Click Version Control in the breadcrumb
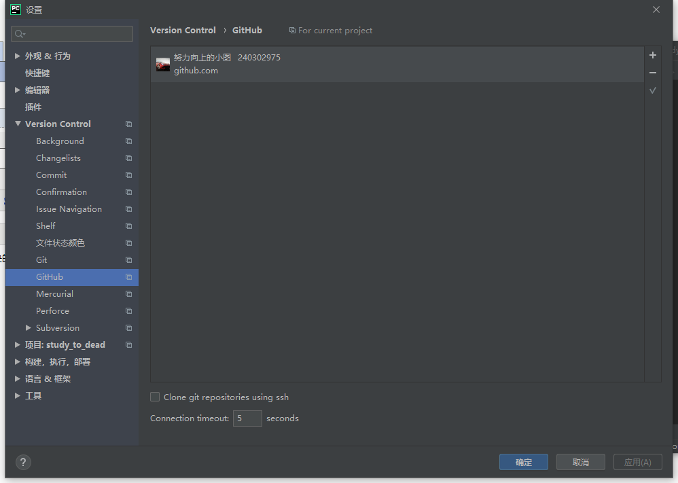Screen dimensions: 678x483 (x=183, y=31)
